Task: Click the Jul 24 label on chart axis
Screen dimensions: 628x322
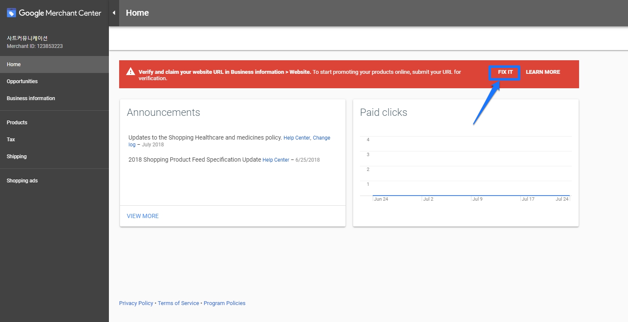Action: click(x=562, y=199)
